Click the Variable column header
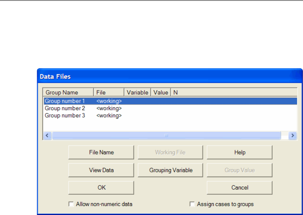This screenshot has height=215, width=303. click(137, 92)
